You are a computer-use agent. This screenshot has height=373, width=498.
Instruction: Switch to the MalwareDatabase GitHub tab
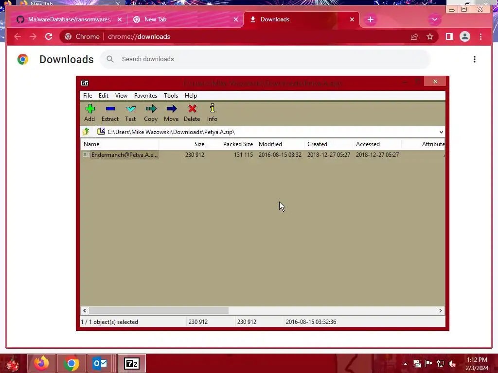click(x=69, y=19)
